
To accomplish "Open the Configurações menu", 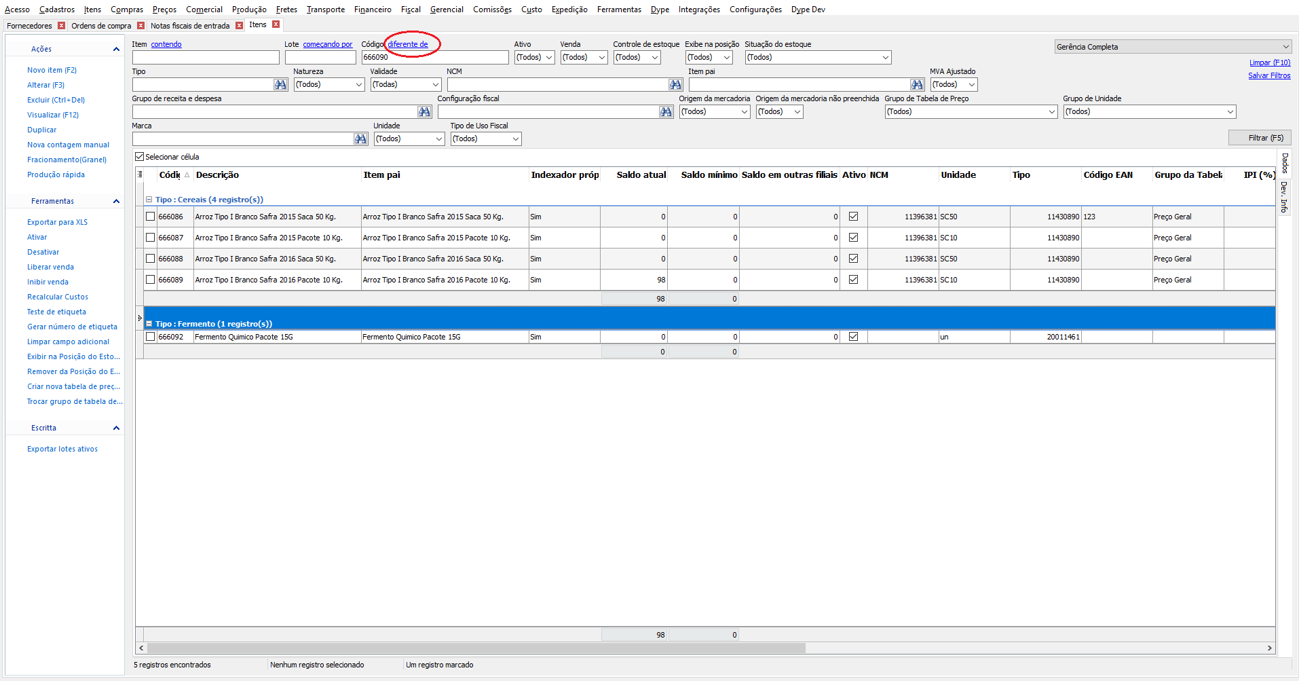I will [x=755, y=10].
